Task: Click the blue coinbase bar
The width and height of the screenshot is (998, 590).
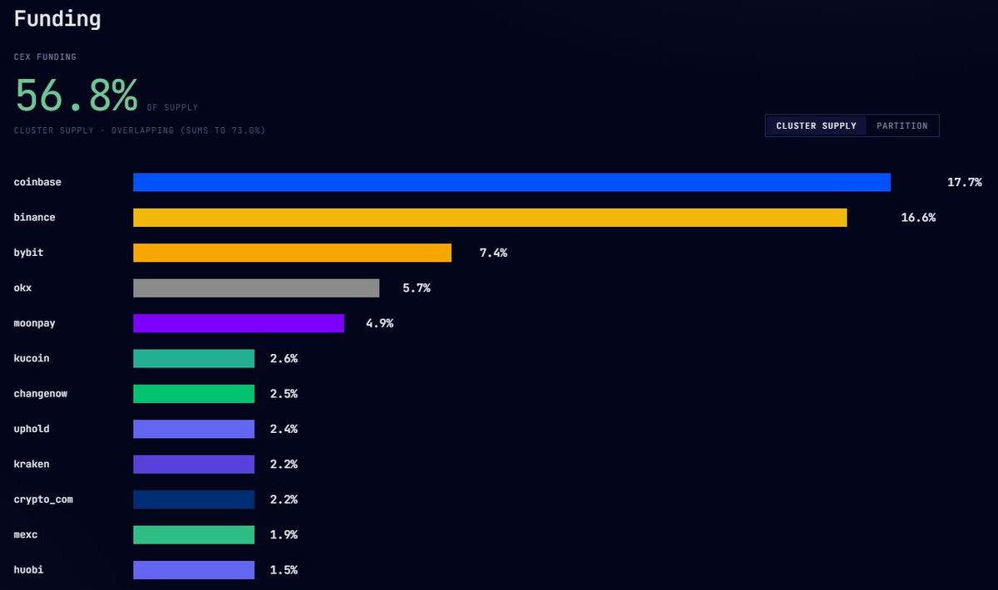Action: click(511, 182)
